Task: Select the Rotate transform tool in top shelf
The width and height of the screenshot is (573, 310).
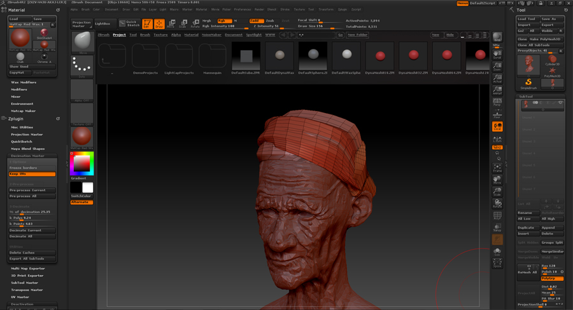Action: [195, 24]
